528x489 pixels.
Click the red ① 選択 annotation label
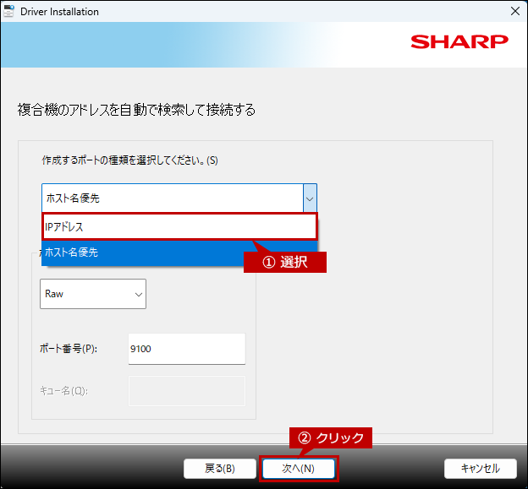pyautogui.click(x=285, y=263)
